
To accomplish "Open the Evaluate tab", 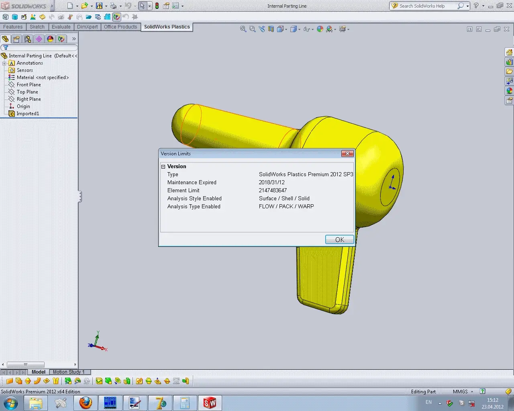I will (x=61, y=27).
